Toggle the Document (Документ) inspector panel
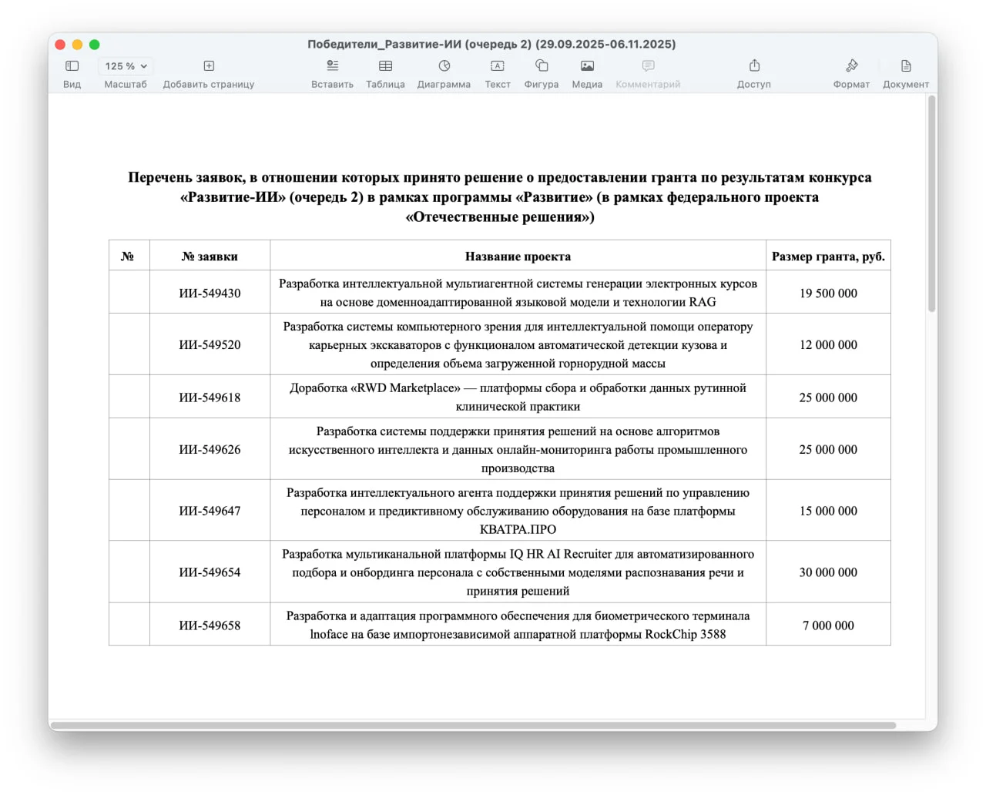This screenshot has width=986, height=795. pos(906,66)
